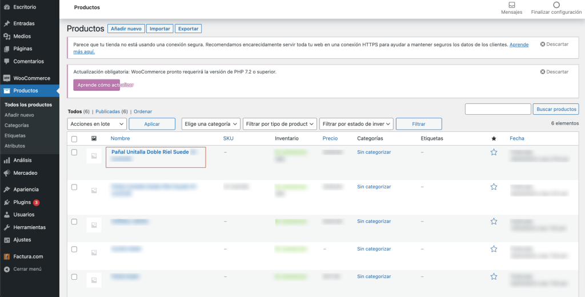
Task: Click the Análisis bar chart icon
Action: pos(7,160)
